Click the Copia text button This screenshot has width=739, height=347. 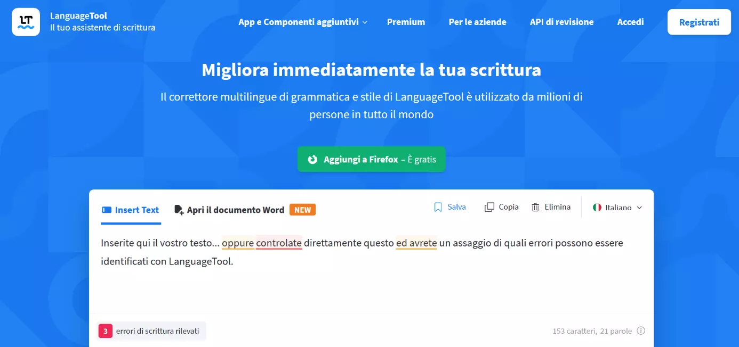[509, 207]
